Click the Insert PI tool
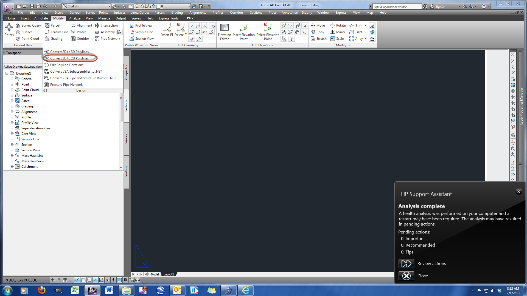Image resolution: width=527 pixels, height=296 pixels. tap(167, 30)
